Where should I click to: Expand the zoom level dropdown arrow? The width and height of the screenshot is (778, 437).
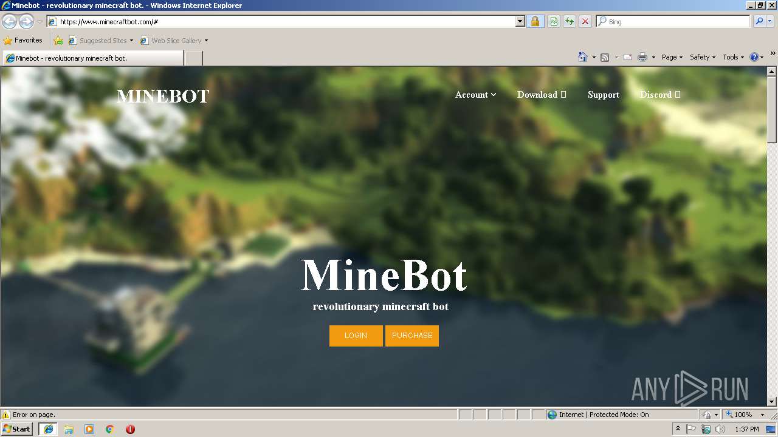tap(762, 415)
